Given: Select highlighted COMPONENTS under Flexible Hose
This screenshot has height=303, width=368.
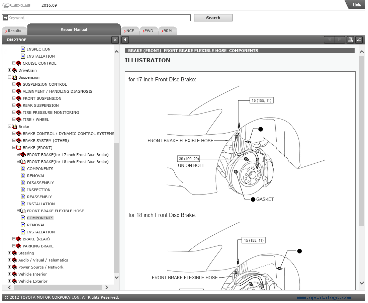Looking at the screenshot, I should click(x=40, y=218).
